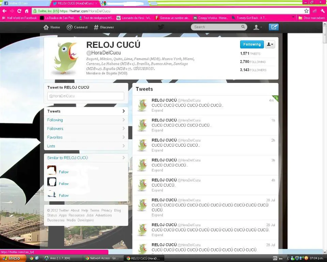The image size is (327, 262).
Task: Open the Following list in sidebar
Action: point(86,120)
